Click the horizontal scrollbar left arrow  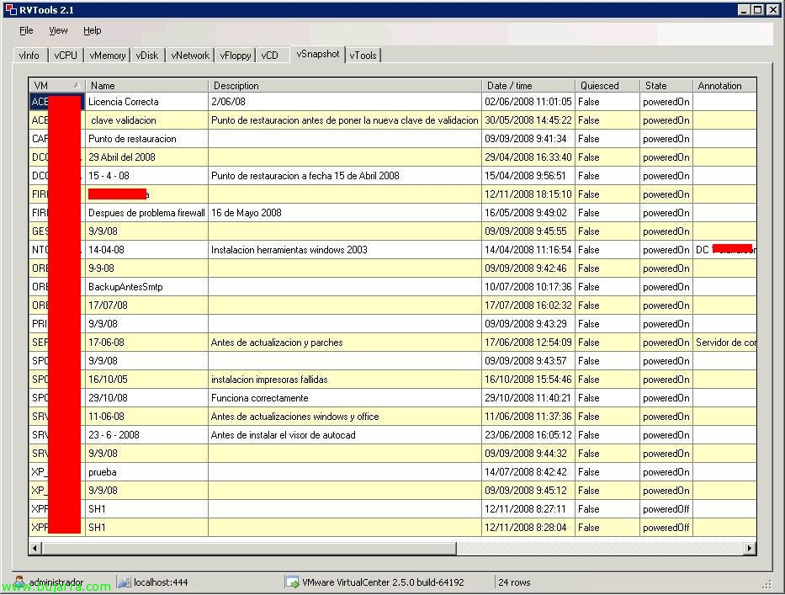tap(34, 549)
